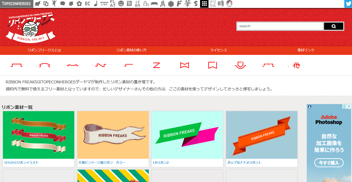Open the green ひらひらリボン thumbnail

(x=38, y=135)
